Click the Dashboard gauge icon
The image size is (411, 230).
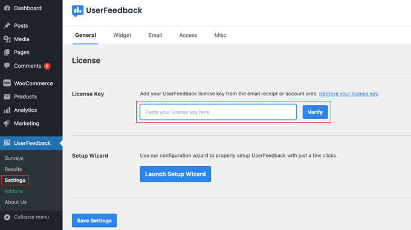[7, 8]
